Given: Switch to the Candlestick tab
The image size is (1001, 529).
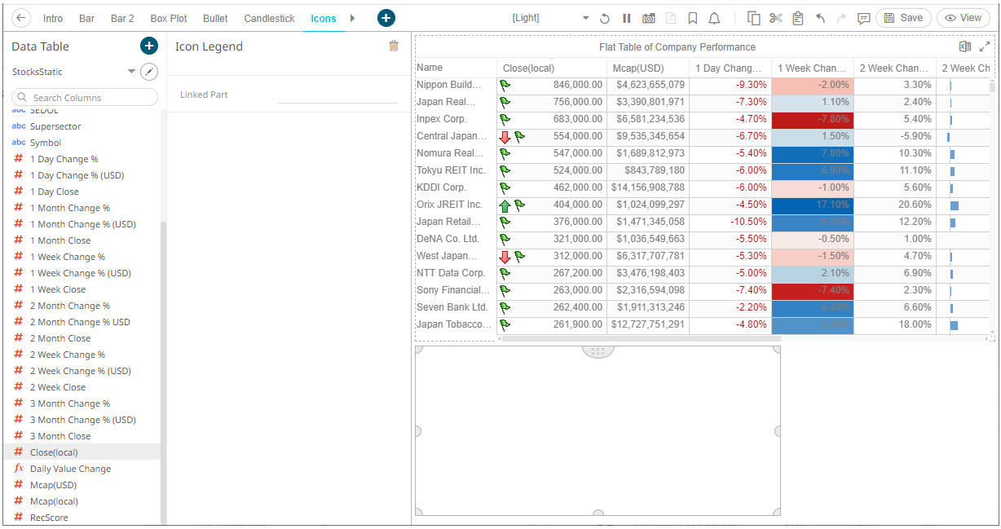Looking at the screenshot, I should point(270,18).
